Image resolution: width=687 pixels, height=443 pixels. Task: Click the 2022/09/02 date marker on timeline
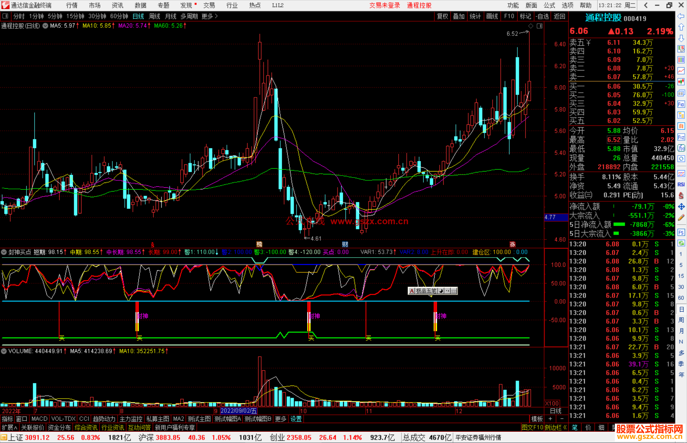239,411
